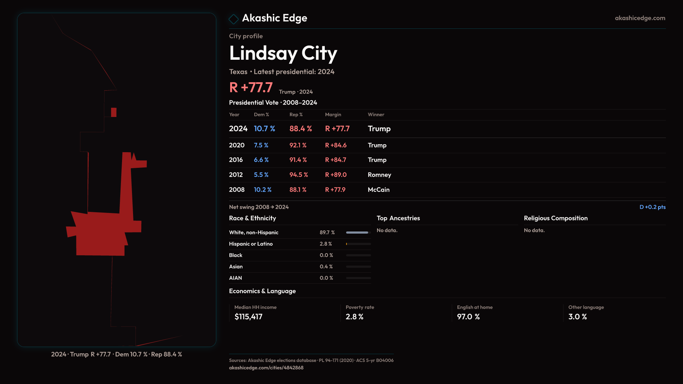The height and width of the screenshot is (384, 683).
Task: Open the akashicedge.com/cities/4842868 source link
Action: coord(266,368)
